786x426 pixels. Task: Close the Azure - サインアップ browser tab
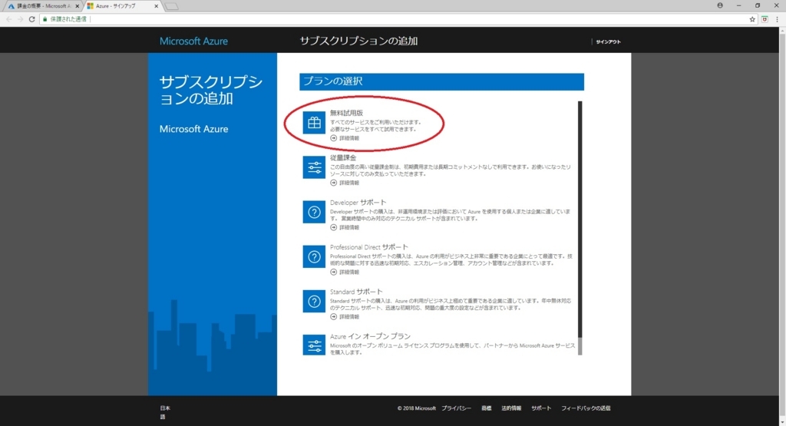156,6
